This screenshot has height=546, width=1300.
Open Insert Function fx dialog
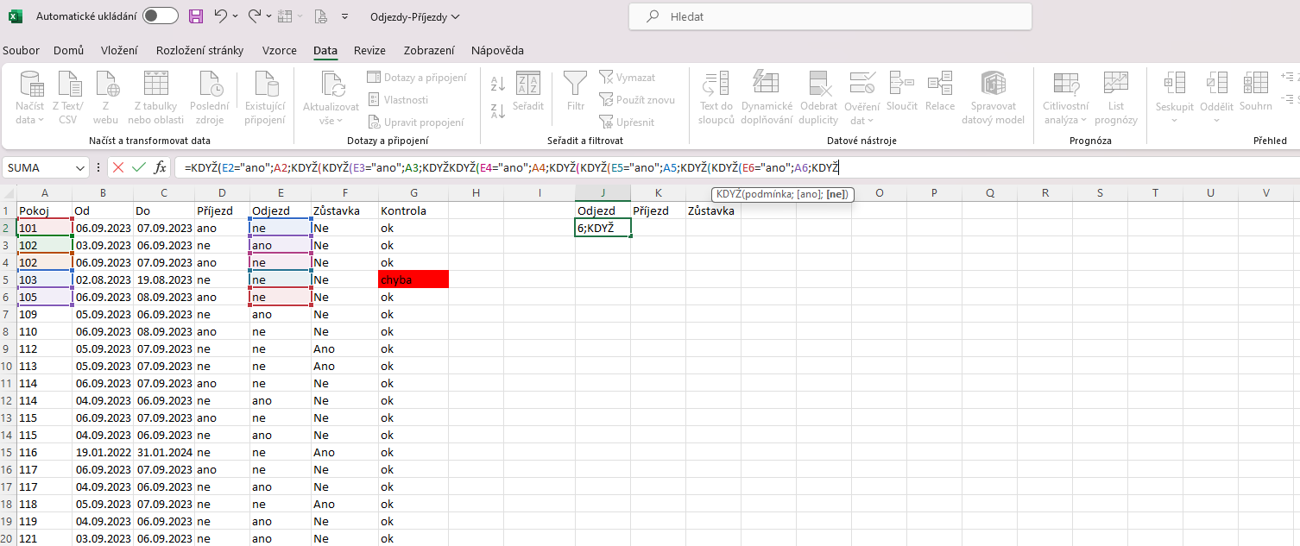pos(160,167)
